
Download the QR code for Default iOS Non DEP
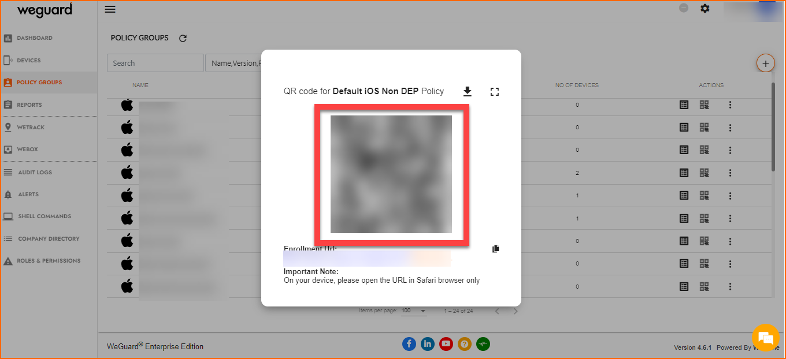468,91
